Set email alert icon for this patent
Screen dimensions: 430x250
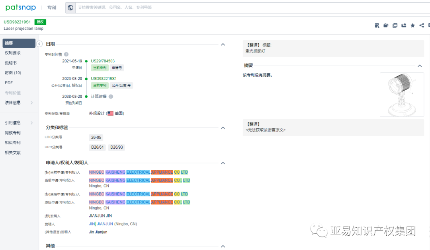(404, 25)
